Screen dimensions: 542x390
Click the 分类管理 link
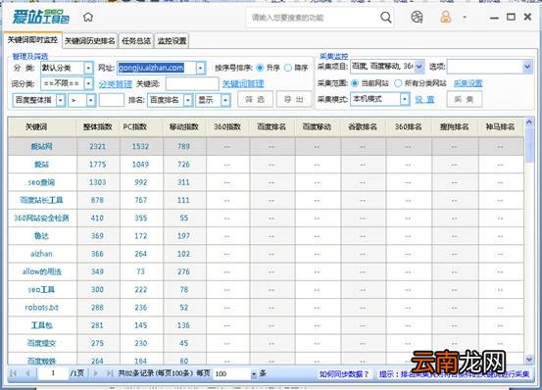(x=116, y=84)
